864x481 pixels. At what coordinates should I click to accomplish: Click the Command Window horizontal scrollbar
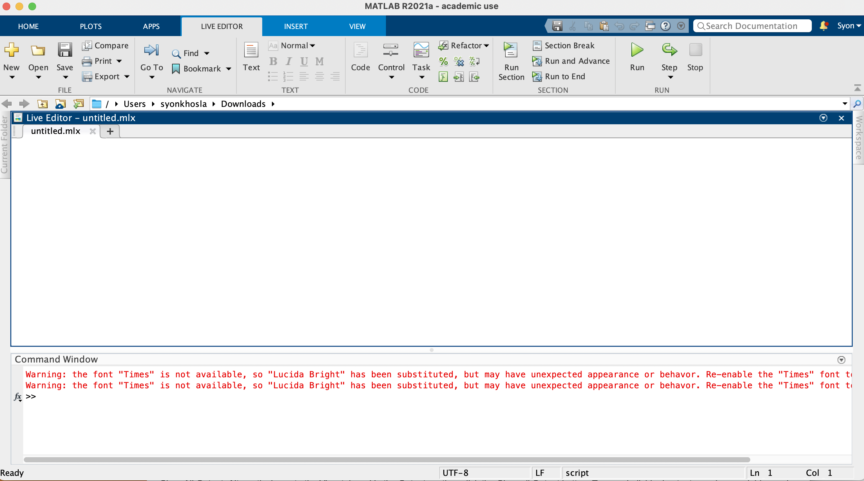pyautogui.click(x=387, y=459)
